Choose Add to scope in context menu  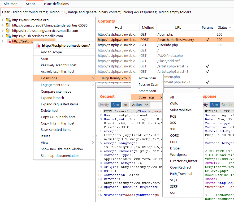[64, 52]
